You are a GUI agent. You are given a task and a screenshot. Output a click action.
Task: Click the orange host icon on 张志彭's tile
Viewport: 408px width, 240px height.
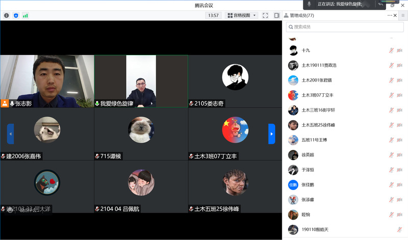pyautogui.click(x=5, y=103)
